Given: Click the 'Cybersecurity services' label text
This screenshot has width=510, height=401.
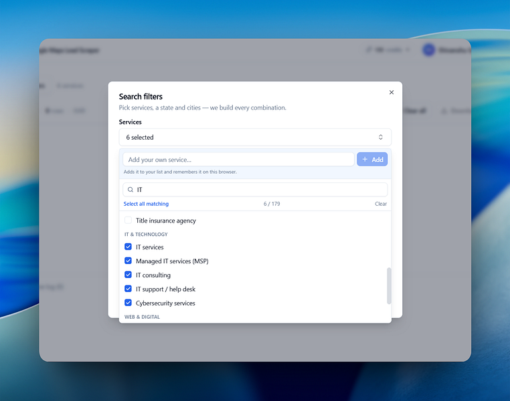Looking at the screenshot, I should [x=165, y=303].
